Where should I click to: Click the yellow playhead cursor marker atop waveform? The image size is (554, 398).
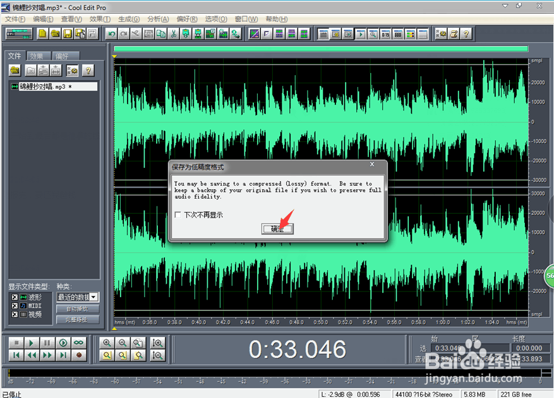pos(114,57)
